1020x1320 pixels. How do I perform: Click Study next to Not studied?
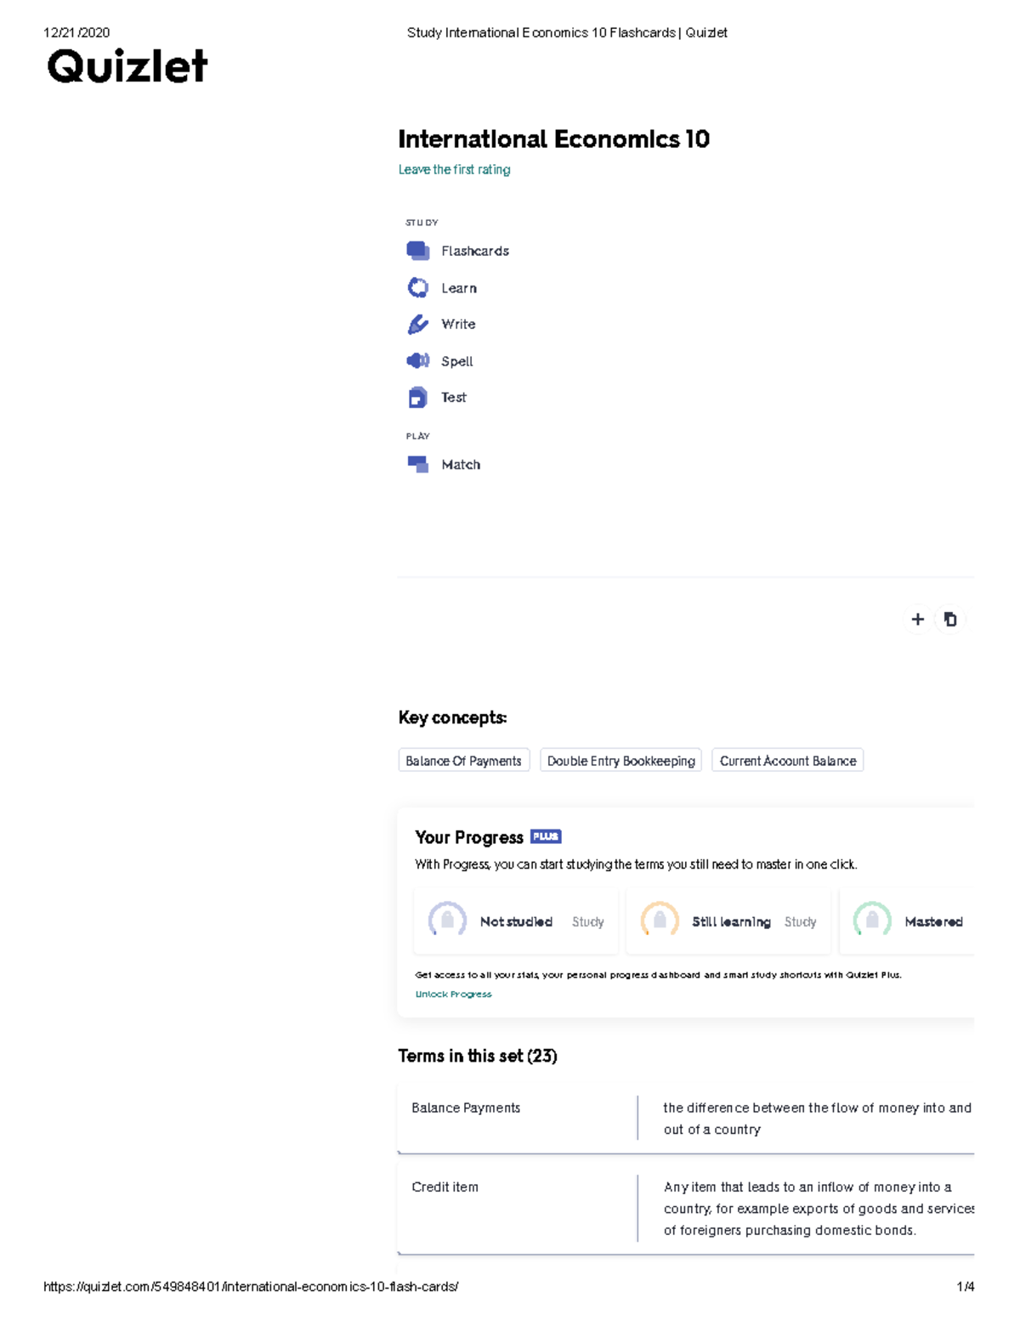coord(588,921)
